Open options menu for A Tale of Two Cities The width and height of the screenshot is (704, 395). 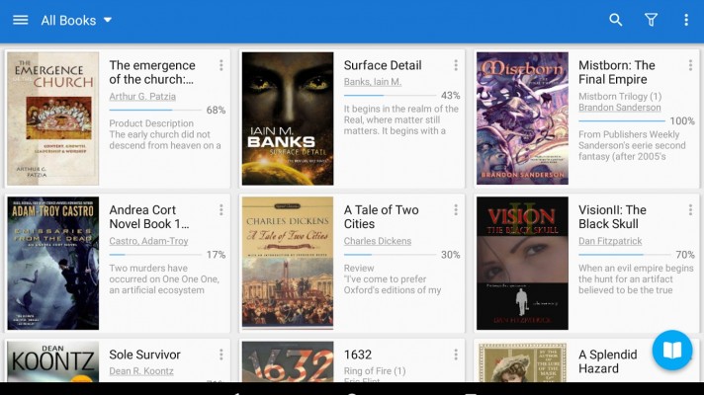coord(456,210)
